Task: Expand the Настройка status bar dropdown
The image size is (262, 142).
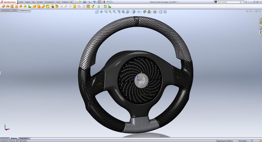Action: [248, 141]
